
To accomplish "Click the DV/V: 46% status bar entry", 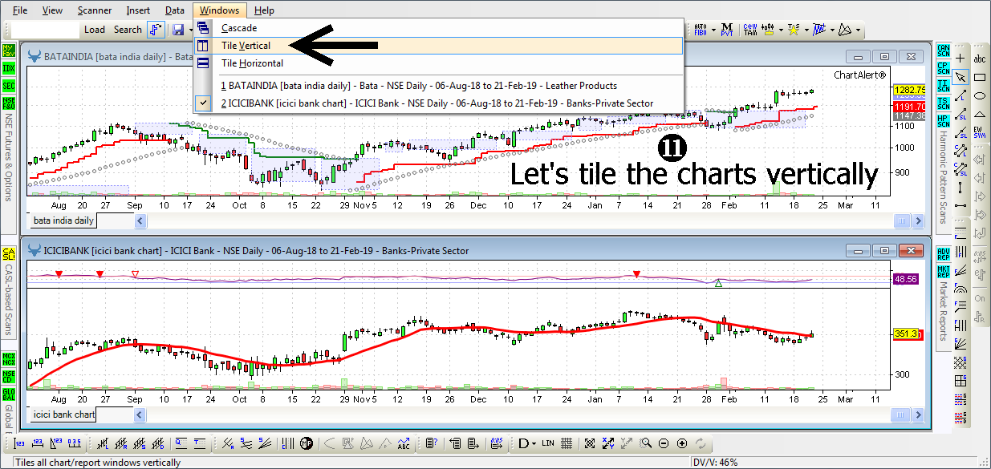I will point(715,463).
